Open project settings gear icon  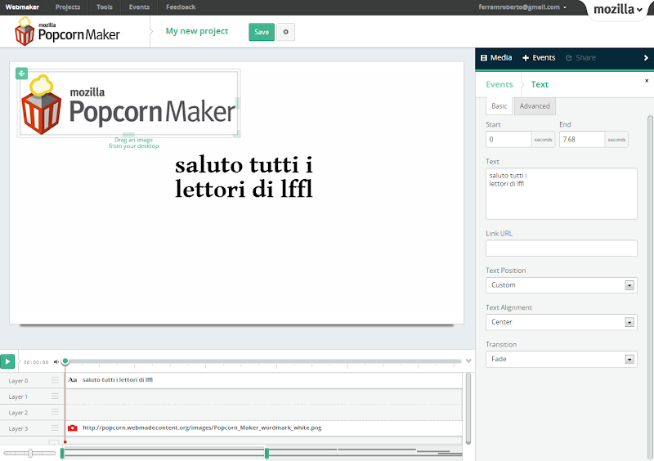(x=285, y=32)
